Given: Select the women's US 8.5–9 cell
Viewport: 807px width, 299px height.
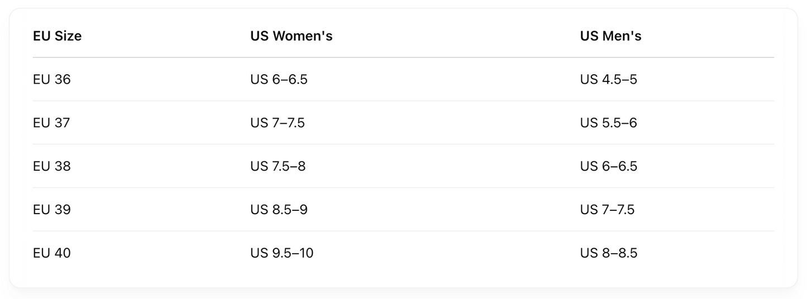Looking at the screenshot, I should pos(279,210).
